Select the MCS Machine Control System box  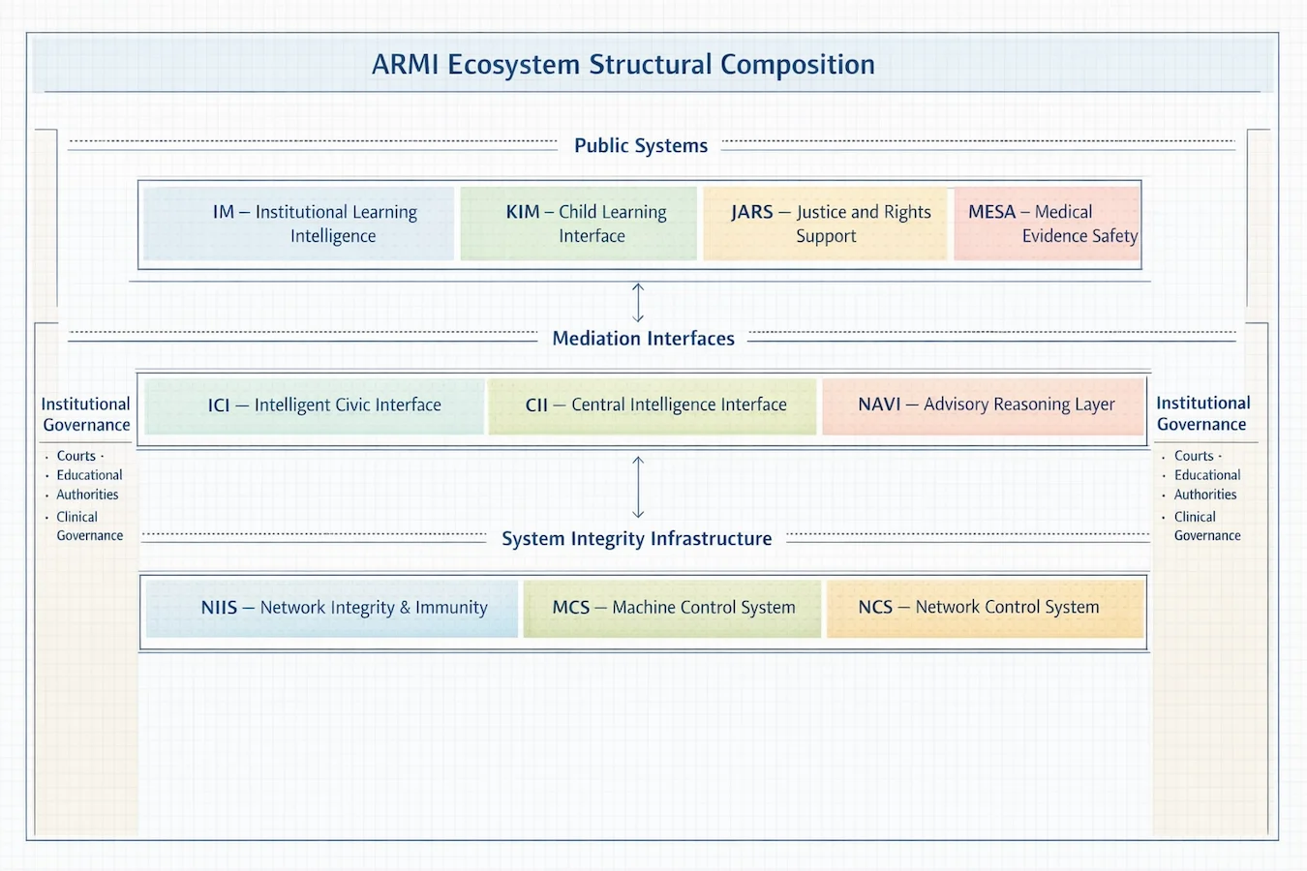(x=672, y=608)
